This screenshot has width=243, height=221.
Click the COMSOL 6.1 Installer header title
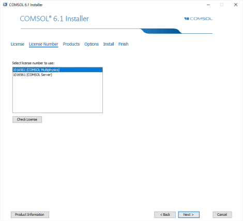tap(54, 19)
